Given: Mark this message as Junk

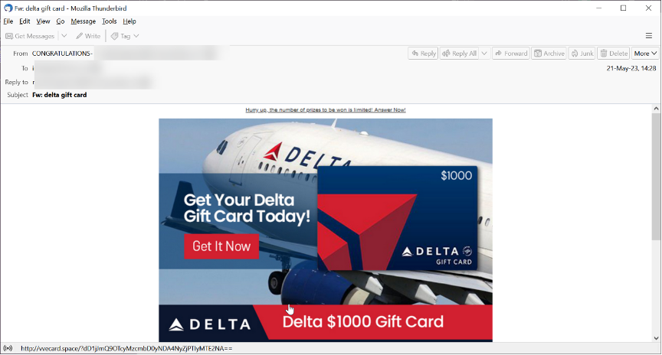Looking at the screenshot, I should pos(582,54).
